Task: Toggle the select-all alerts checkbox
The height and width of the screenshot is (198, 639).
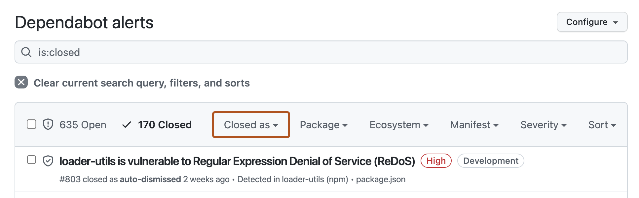Action: pyautogui.click(x=31, y=124)
